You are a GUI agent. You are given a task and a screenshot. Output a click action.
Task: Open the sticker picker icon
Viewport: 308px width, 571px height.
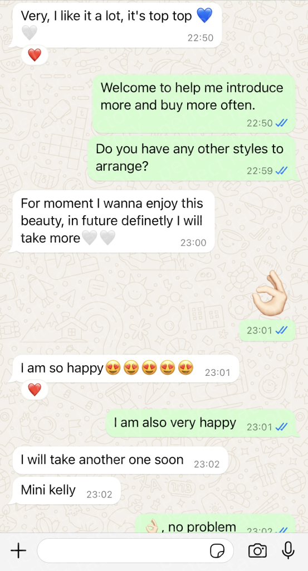[217, 550]
